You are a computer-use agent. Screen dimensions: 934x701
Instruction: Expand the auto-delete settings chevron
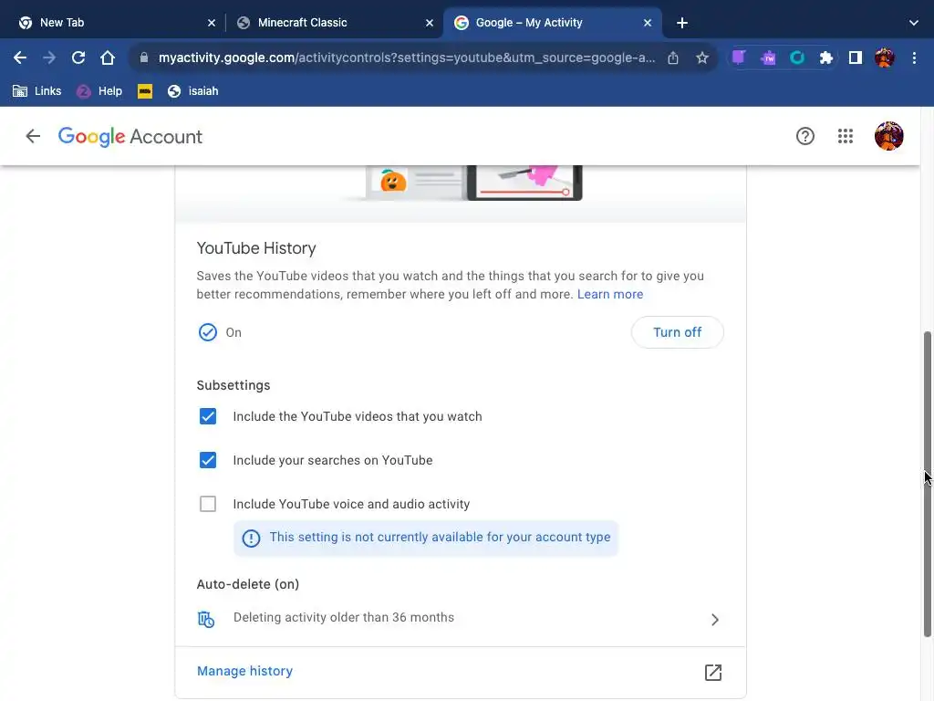pyautogui.click(x=715, y=620)
